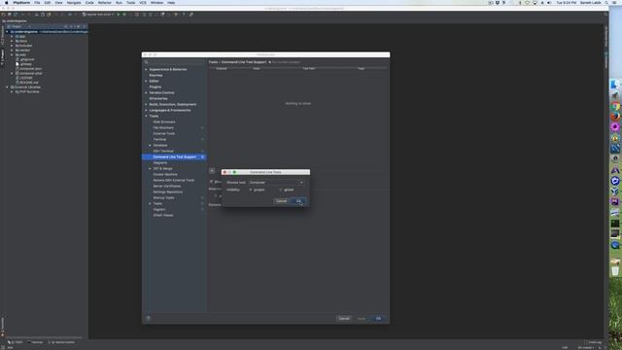The height and width of the screenshot is (350, 622).
Task: Click Cancel in Command Line Tools dialog
Action: (281, 201)
